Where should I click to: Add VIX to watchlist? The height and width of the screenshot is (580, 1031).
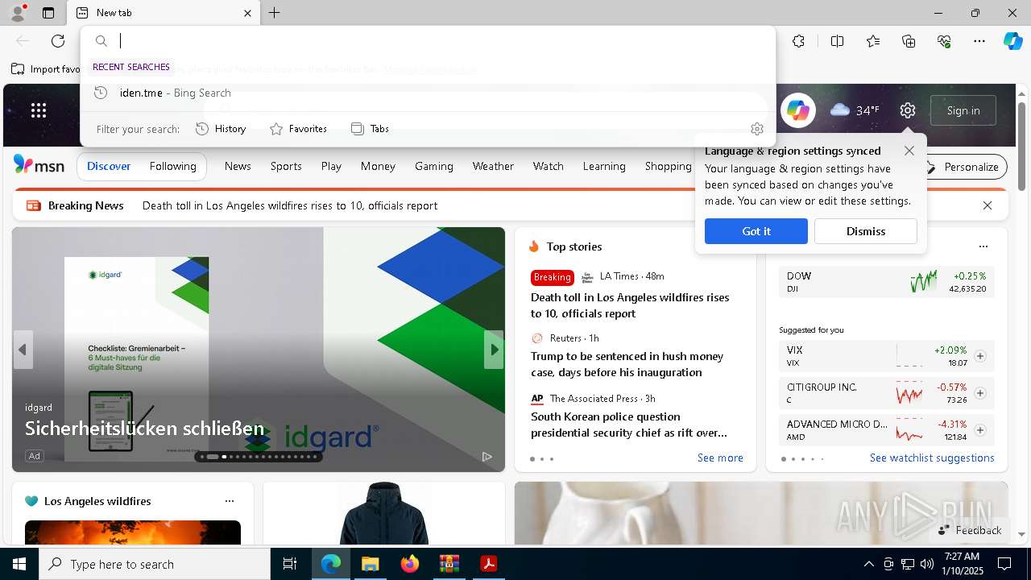pyautogui.click(x=980, y=356)
